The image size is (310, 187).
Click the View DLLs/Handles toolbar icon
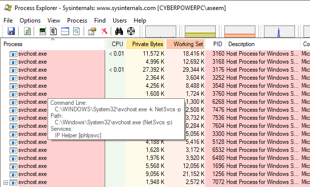click(x=77, y=31)
